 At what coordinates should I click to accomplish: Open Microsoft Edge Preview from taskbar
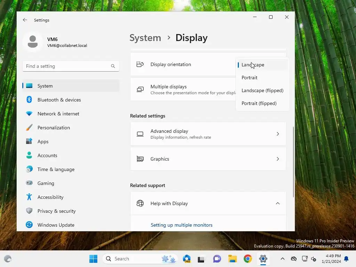click(x=187, y=259)
